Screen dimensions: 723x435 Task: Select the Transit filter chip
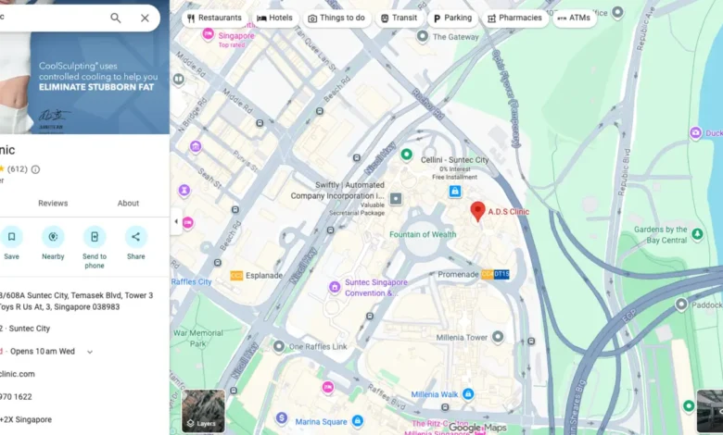(x=399, y=18)
